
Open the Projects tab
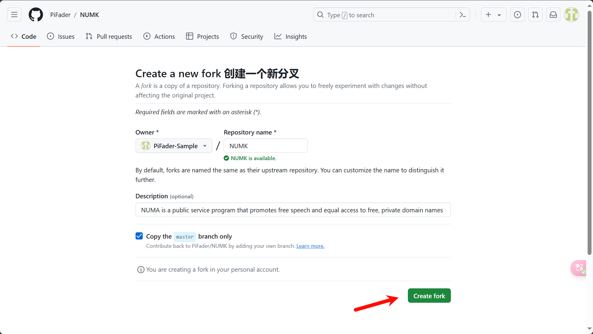[x=202, y=36]
